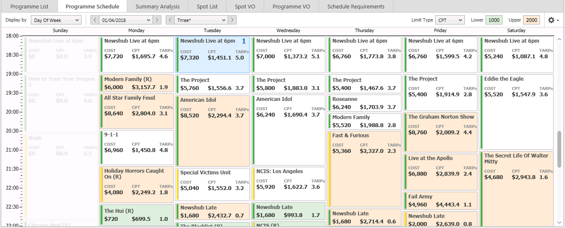Screen dimensions: 565x228
Task: Select Monday Modern Family (R) programme
Action: [x=136, y=83]
